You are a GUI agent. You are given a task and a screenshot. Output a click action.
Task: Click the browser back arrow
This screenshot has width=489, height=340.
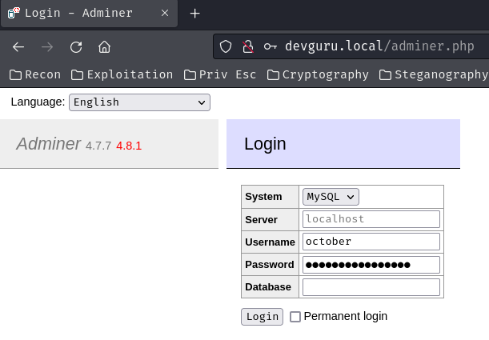18,47
